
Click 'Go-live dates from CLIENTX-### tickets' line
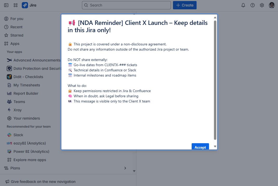pos(105,65)
